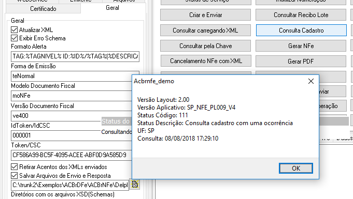Click the Consulta Cadastro button
The width and height of the screenshot is (353, 199).
[x=301, y=30]
